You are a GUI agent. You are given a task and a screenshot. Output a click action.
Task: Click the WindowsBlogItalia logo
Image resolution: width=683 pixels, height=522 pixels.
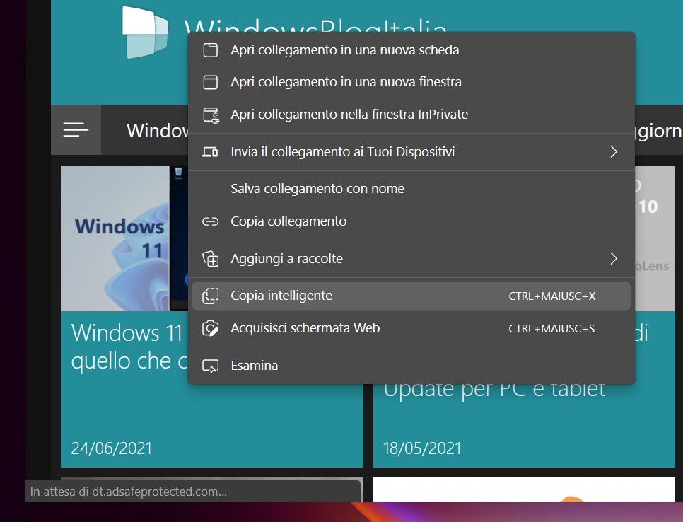point(145,33)
